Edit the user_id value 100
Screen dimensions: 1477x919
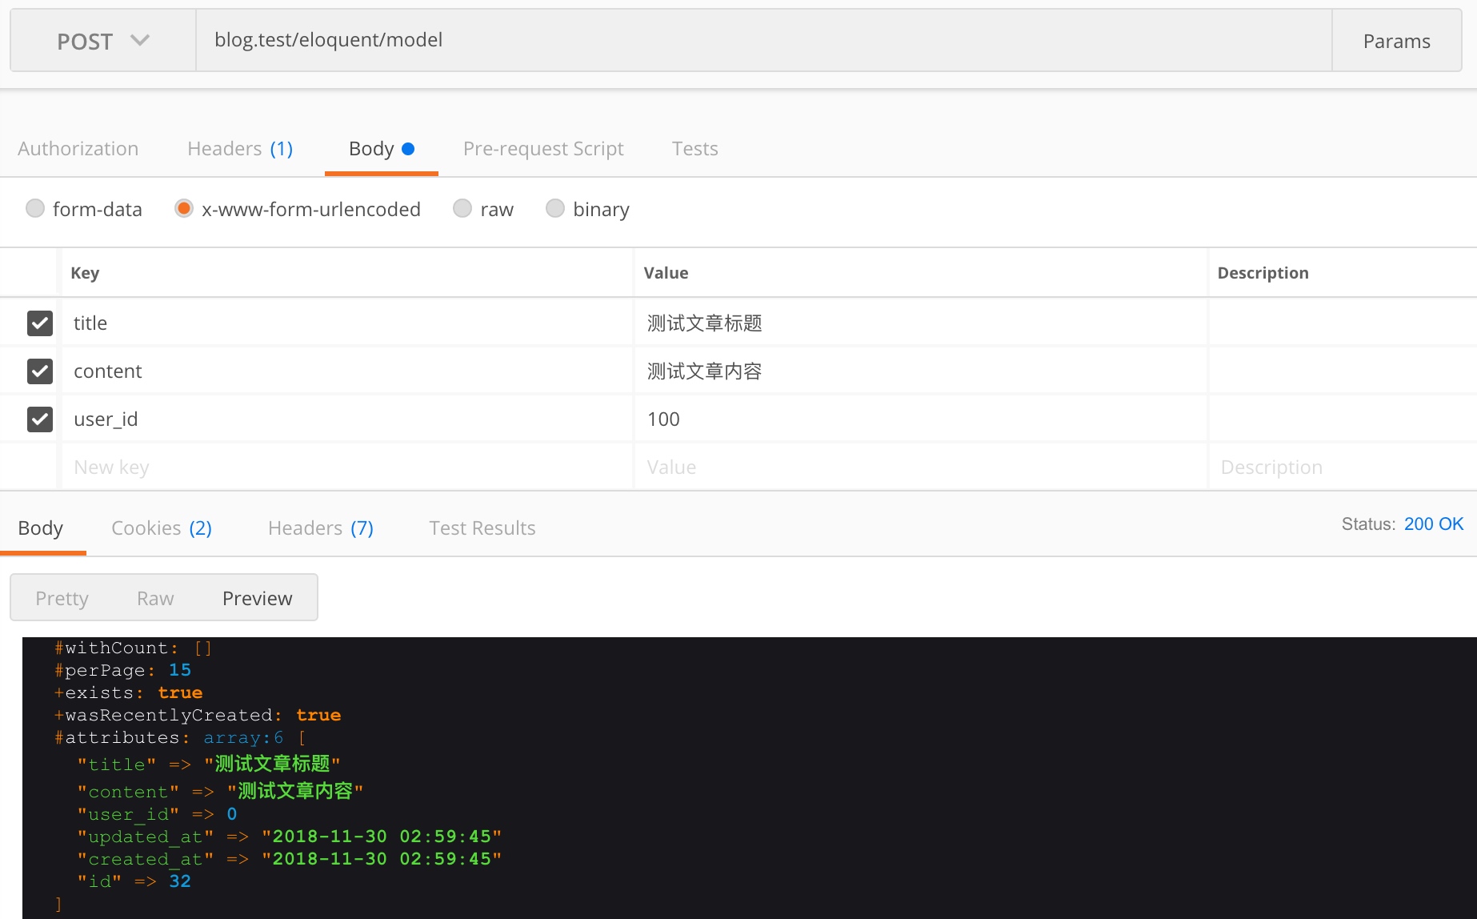point(921,419)
